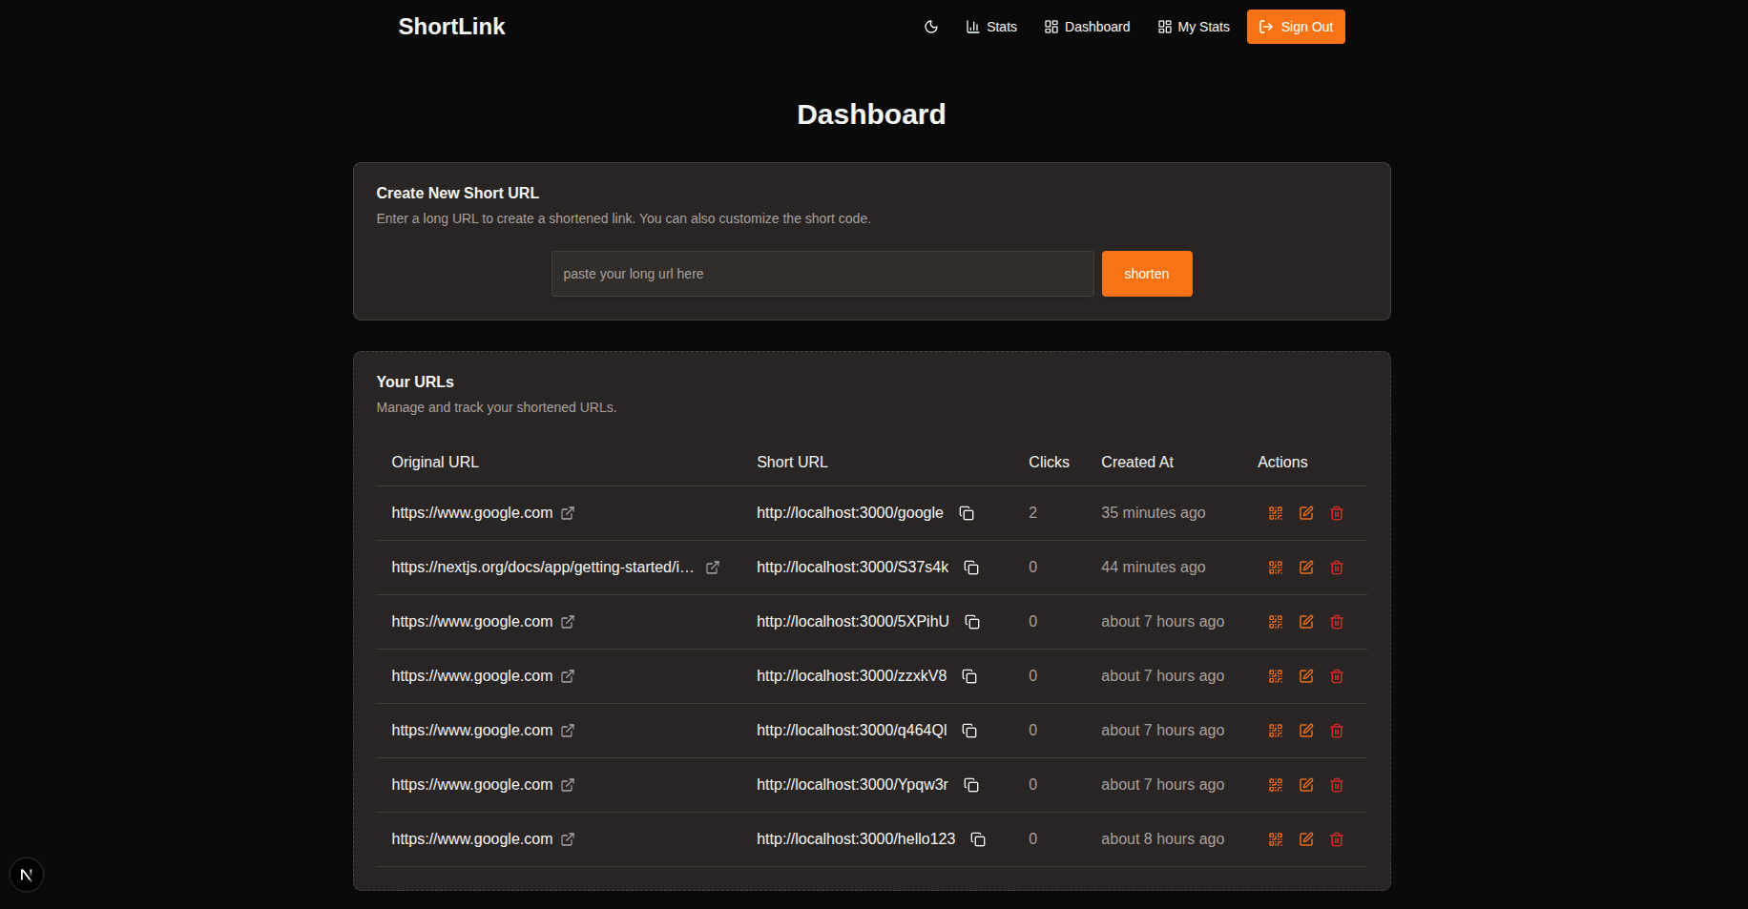Toggle dark mode with the moon icon
Screen dimensions: 1748x909
point(930,27)
